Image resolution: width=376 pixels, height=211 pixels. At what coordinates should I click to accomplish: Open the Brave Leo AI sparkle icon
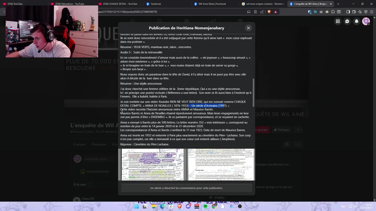tap(360, 12)
